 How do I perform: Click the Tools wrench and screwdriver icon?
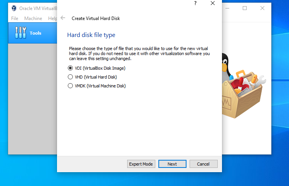click(20, 33)
